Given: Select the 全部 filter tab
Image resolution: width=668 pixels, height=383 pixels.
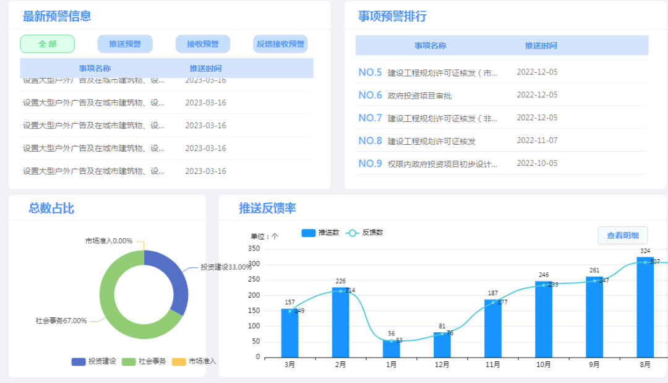Looking at the screenshot, I should pyautogui.click(x=47, y=44).
